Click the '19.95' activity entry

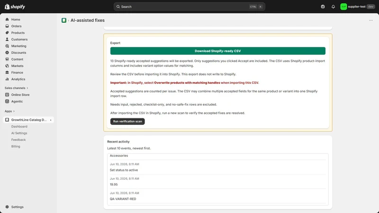click(114, 185)
